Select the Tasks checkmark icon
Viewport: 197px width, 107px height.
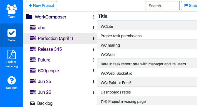(12, 33)
